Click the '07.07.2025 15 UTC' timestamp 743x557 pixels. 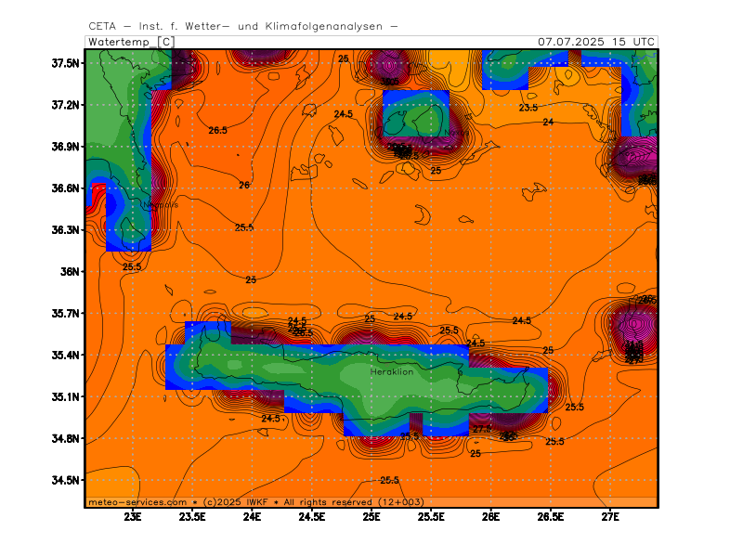[596, 42]
